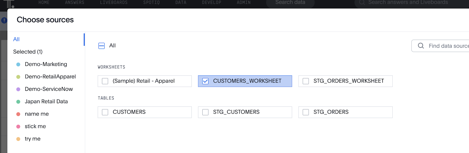Screen dimensions: 469x153
Task: Show the Selected (1) sources list
Action: click(x=28, y=52)
